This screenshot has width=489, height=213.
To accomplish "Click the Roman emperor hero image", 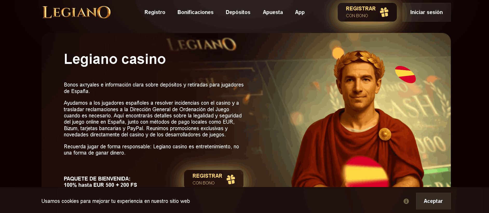I will (363, 117).
